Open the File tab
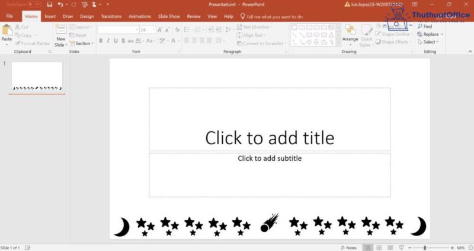Image resolution: width=474 pixels, height=251 pixels. [9, 16]
